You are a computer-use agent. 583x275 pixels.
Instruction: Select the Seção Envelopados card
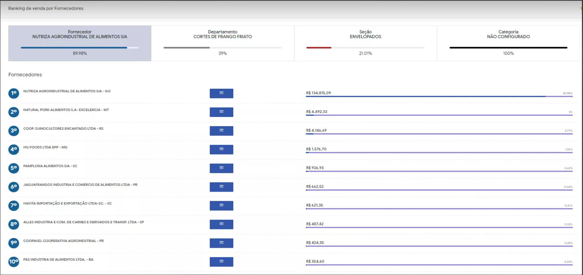(x=365, y=43)
